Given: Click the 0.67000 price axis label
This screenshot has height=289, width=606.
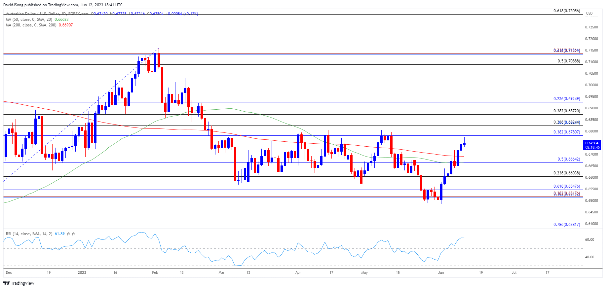Looking at the screenshot, I should 591,154.
